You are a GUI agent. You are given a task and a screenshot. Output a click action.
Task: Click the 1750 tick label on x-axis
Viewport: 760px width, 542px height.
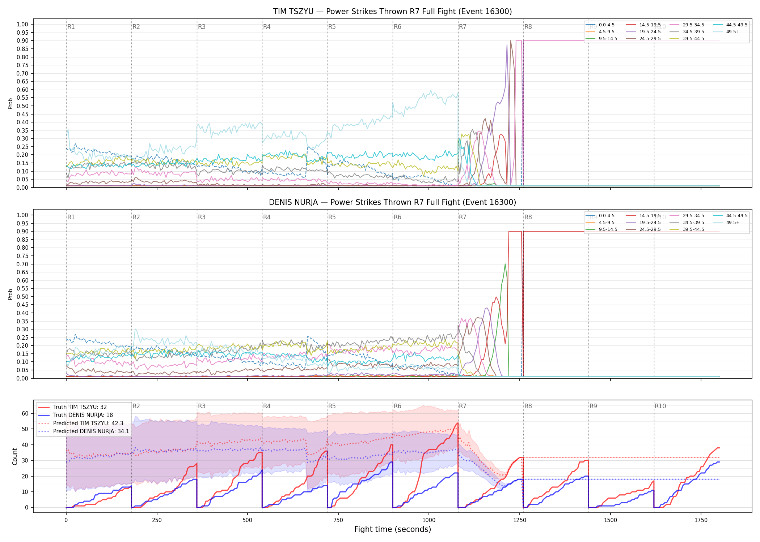click(x=701, y=520)
